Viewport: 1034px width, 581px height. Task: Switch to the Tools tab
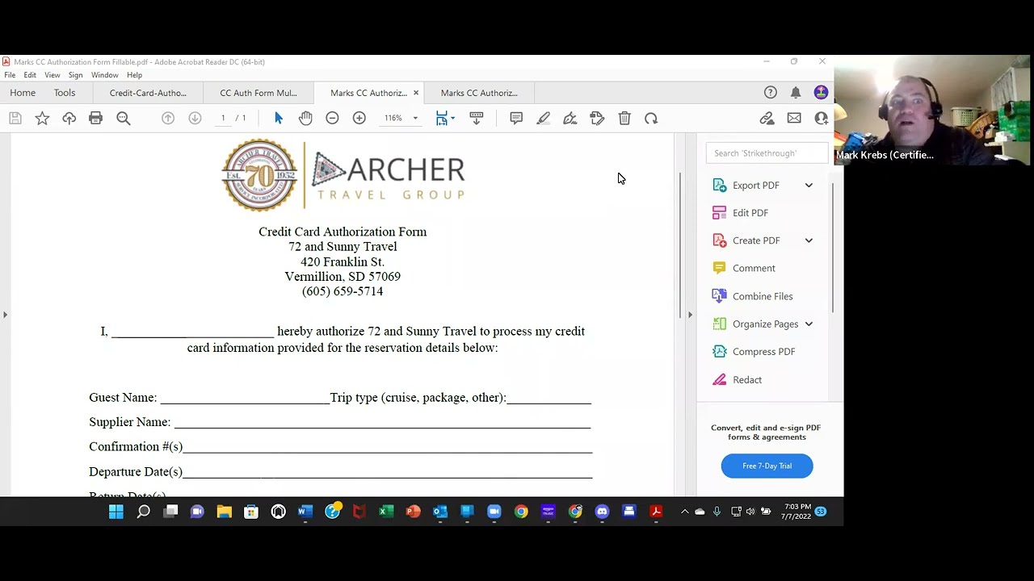65,93
